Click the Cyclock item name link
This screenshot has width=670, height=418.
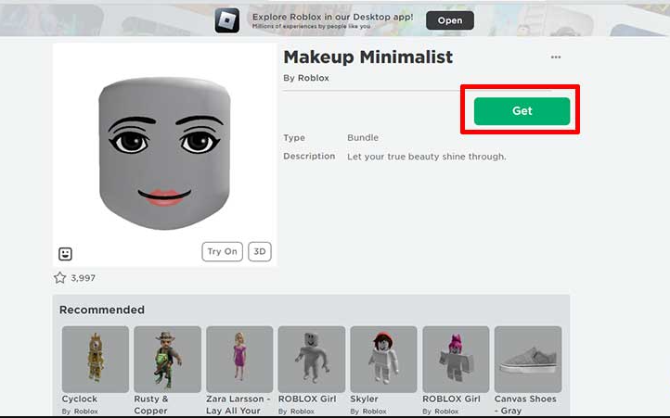click(x=80, y=399)
